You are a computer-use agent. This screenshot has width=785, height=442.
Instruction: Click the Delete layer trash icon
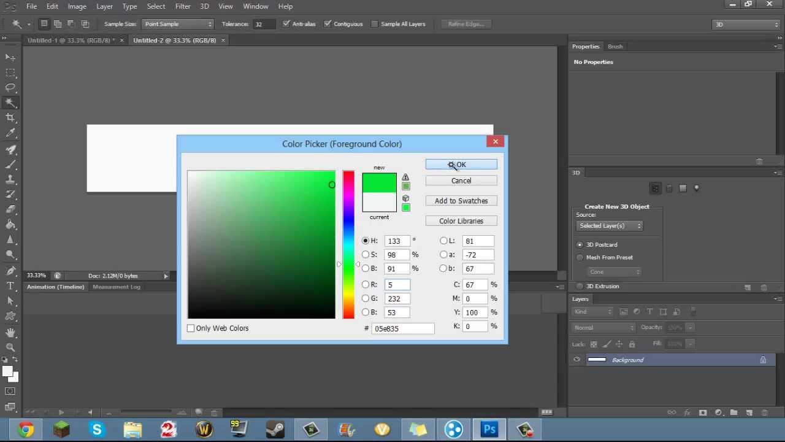pyautogui.click(x=765, y=413)
